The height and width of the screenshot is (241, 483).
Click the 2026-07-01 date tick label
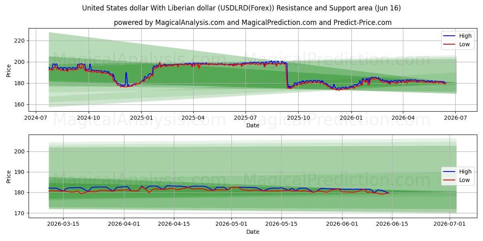[x=450, y=225]
